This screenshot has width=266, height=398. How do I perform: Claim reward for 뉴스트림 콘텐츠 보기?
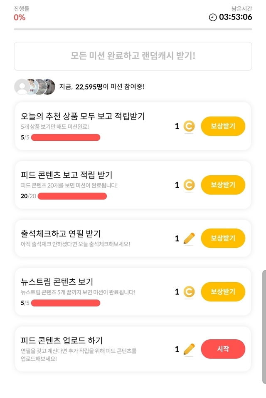pos(223,291)
